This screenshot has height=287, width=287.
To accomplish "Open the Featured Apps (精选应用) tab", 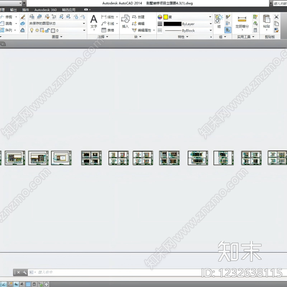I will 69,10.
